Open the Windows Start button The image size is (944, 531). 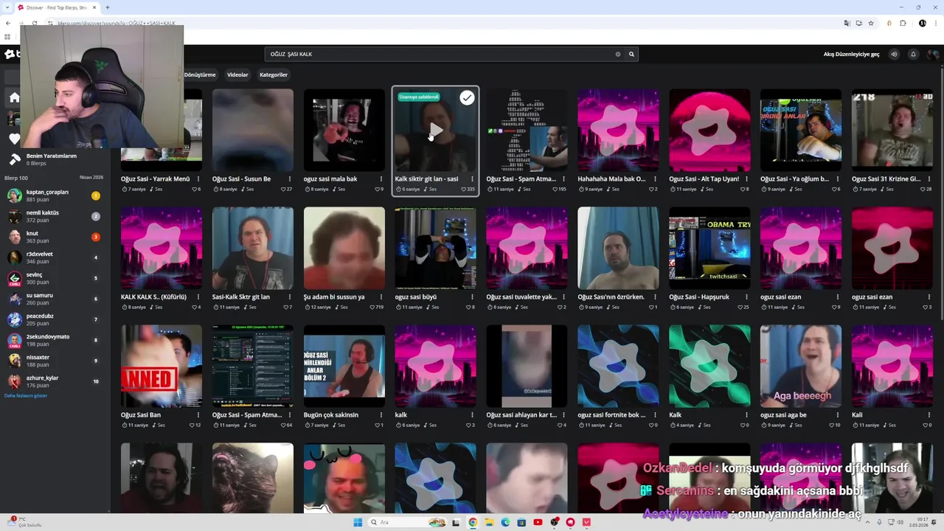pos(358,522)
